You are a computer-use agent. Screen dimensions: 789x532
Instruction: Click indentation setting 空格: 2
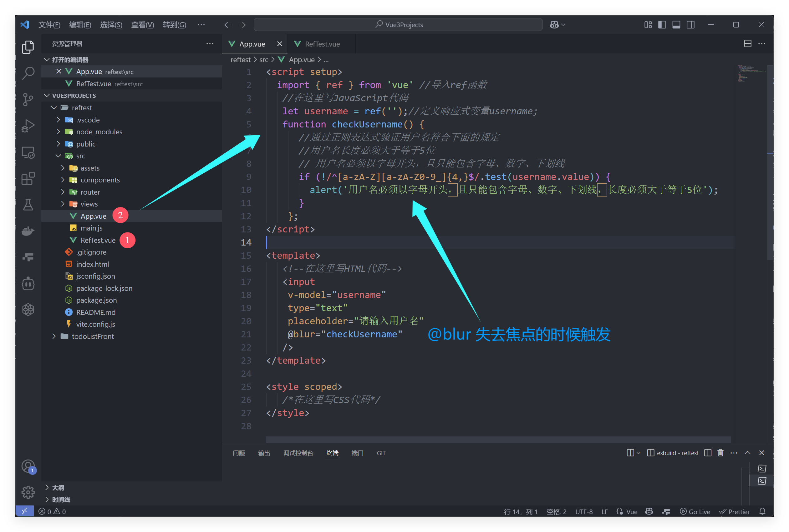click(557, 512)
